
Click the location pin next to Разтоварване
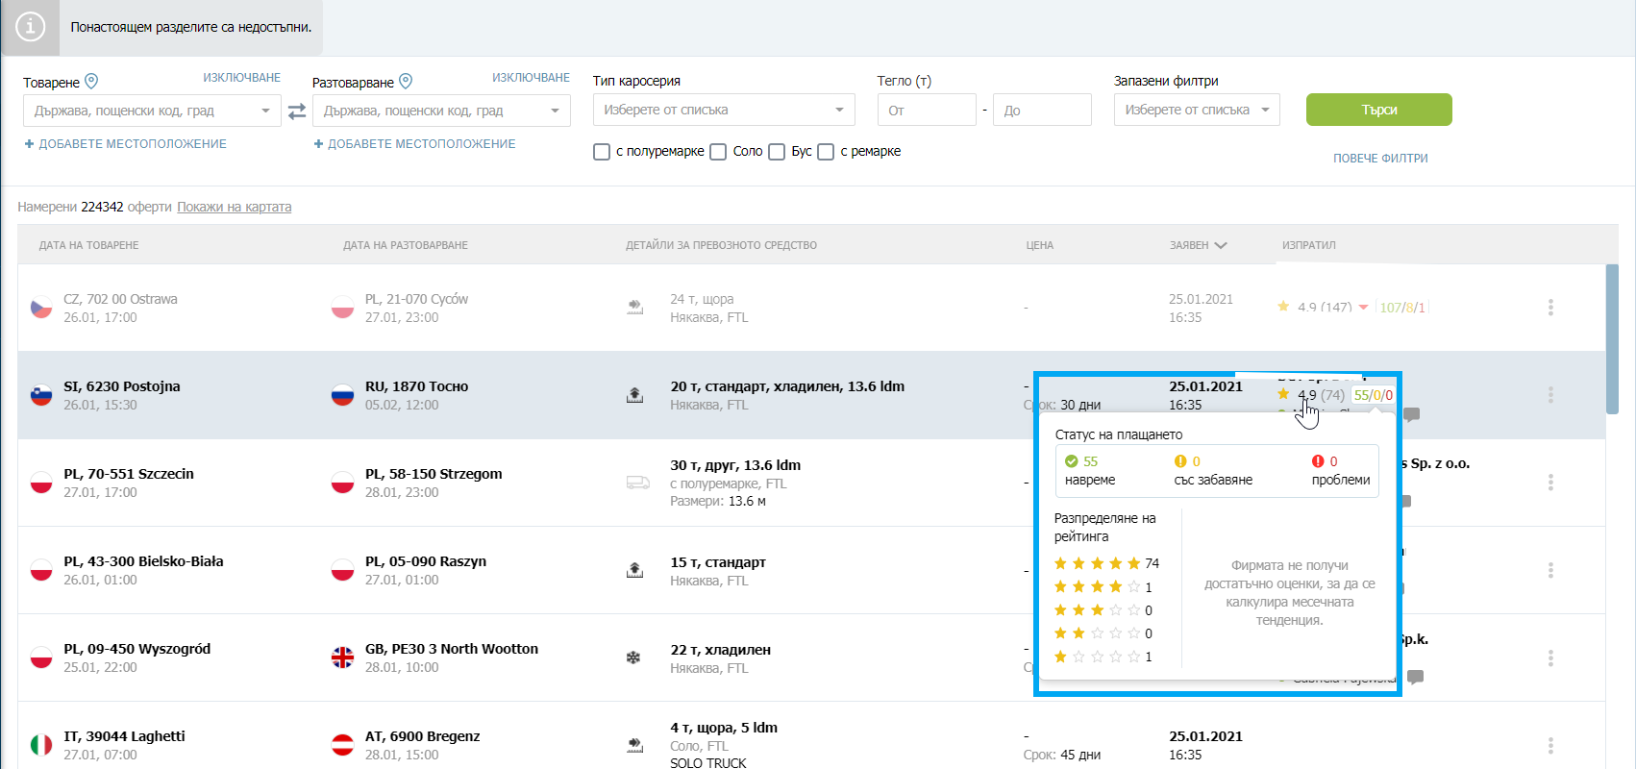406,82
